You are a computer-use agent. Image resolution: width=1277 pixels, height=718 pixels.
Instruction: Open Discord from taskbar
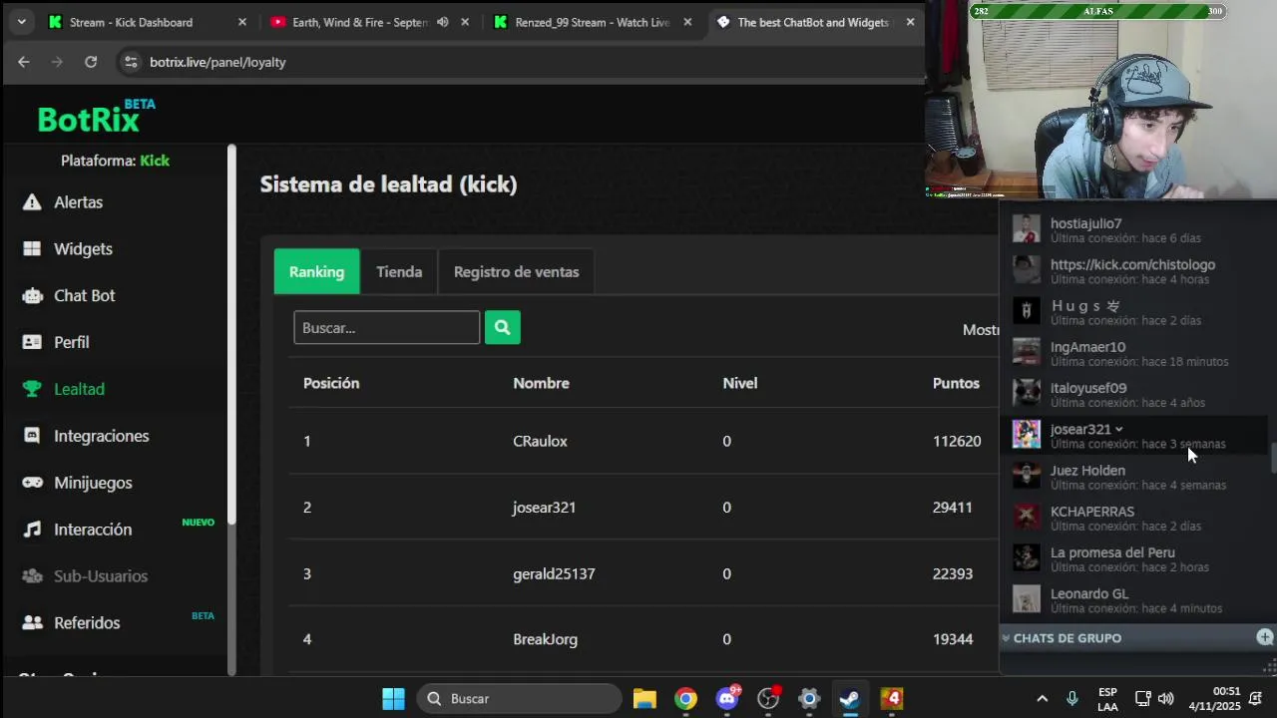point(727,699)
